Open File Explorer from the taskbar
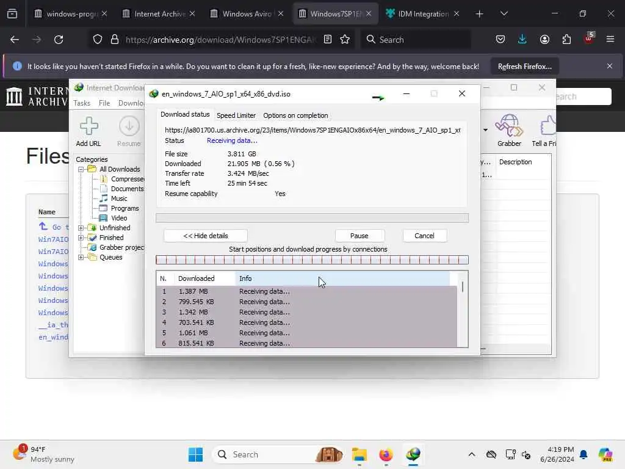This screenshot has height=469, width=625. 359,454
